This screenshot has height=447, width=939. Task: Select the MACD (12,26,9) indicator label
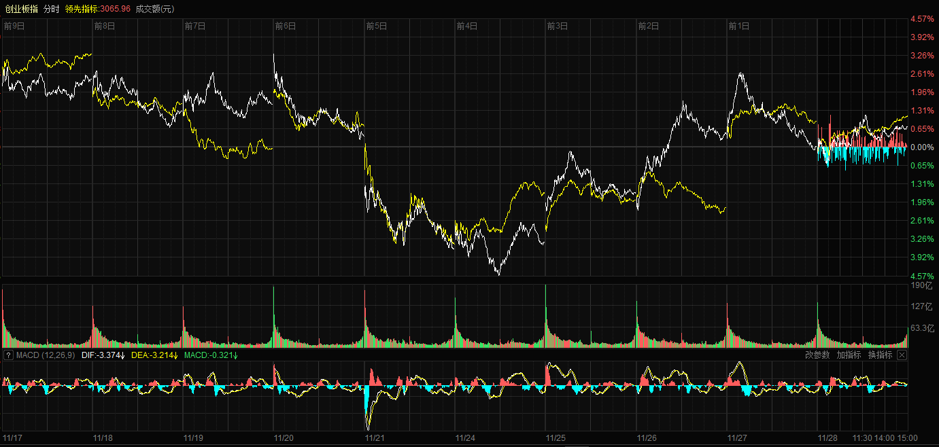click(46, 355)
